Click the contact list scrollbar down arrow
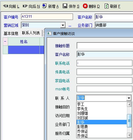133x140 pixels. [129, 135]
